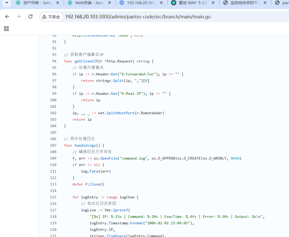This screenshot has height=237, width=289.
Task: Open the apps grid in bookmarks bar
Action: 6,28
